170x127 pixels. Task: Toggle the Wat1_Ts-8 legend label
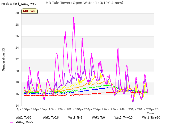(x=75, y=117)
